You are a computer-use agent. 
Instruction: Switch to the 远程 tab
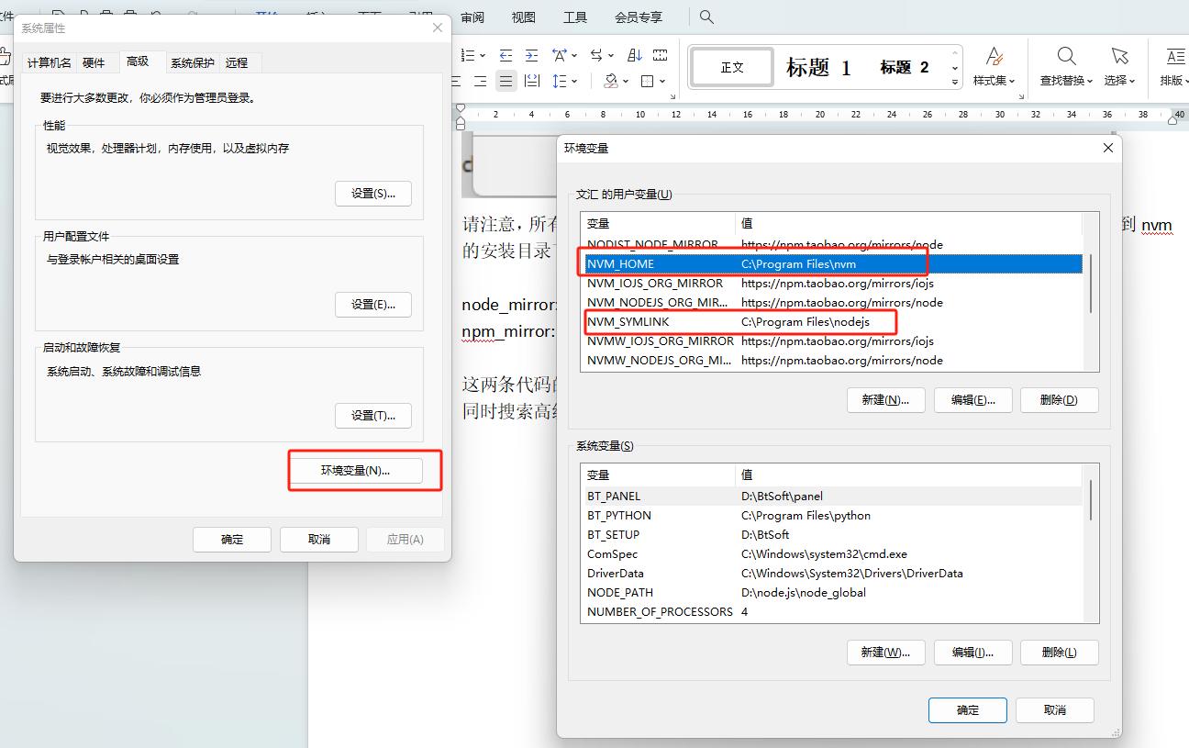coord(237,62)
